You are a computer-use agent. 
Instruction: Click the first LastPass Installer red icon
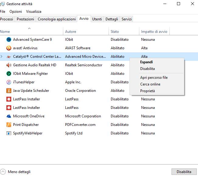tap(9, 99)
